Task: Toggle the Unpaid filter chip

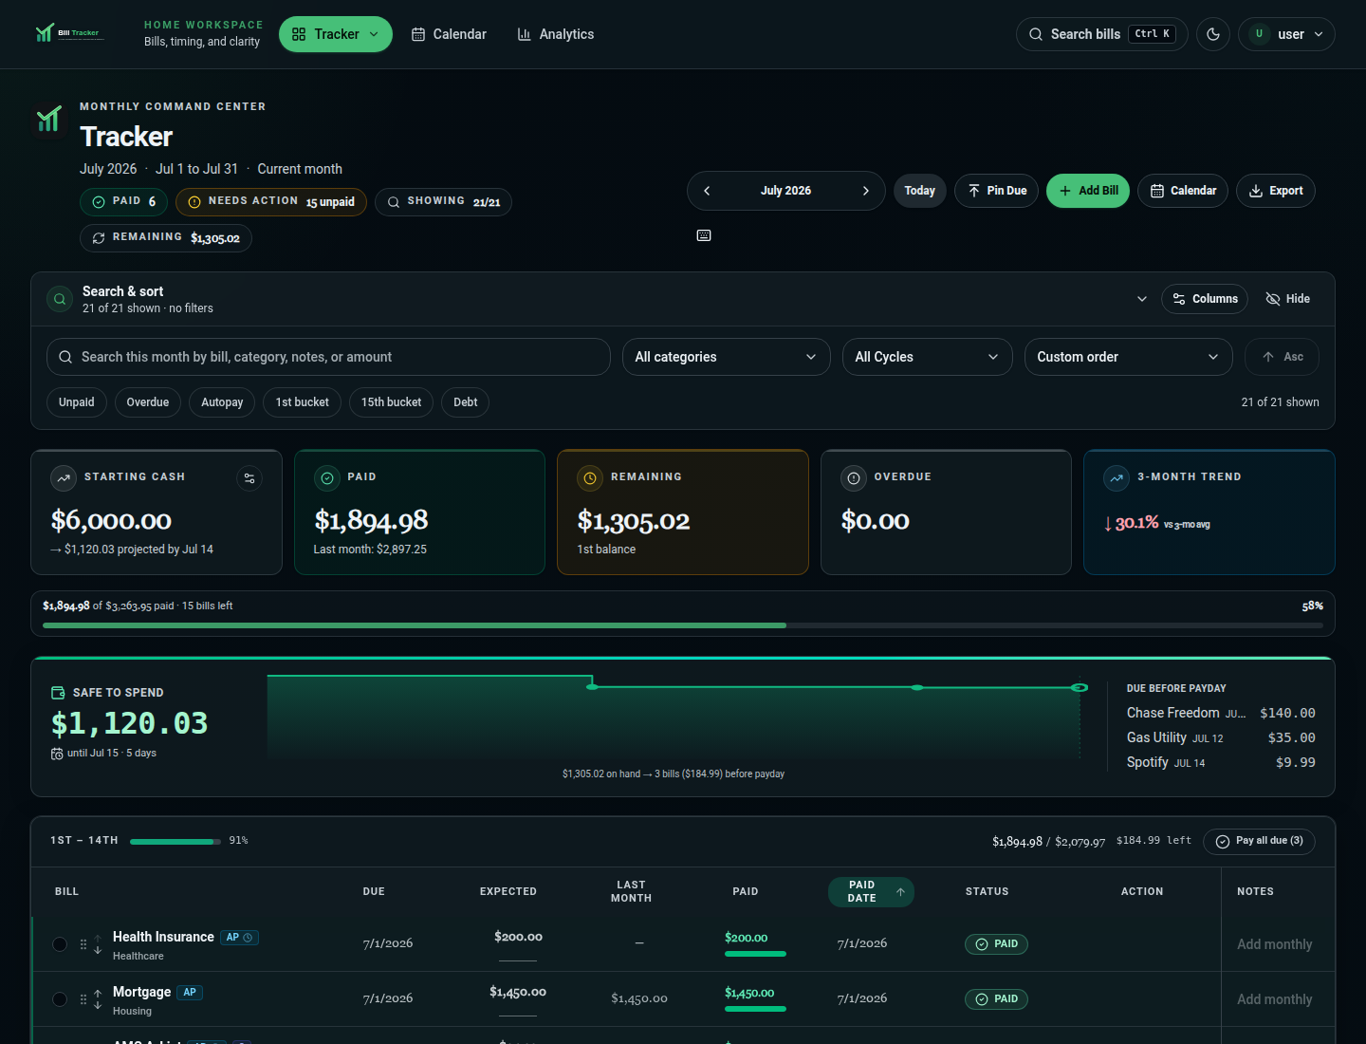Action: point(77,402)
